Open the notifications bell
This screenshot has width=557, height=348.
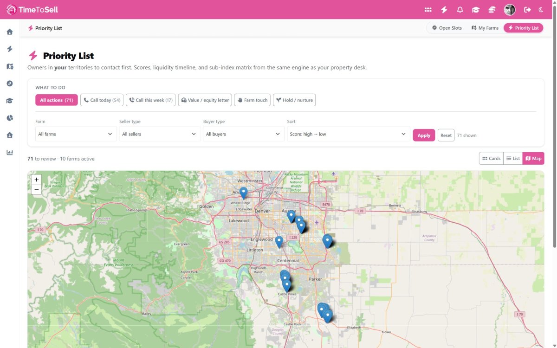[x=460, y=10]
